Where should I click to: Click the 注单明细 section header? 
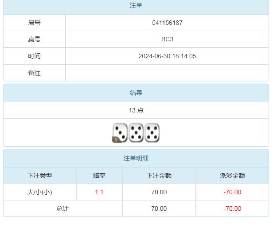pos(136,158)
